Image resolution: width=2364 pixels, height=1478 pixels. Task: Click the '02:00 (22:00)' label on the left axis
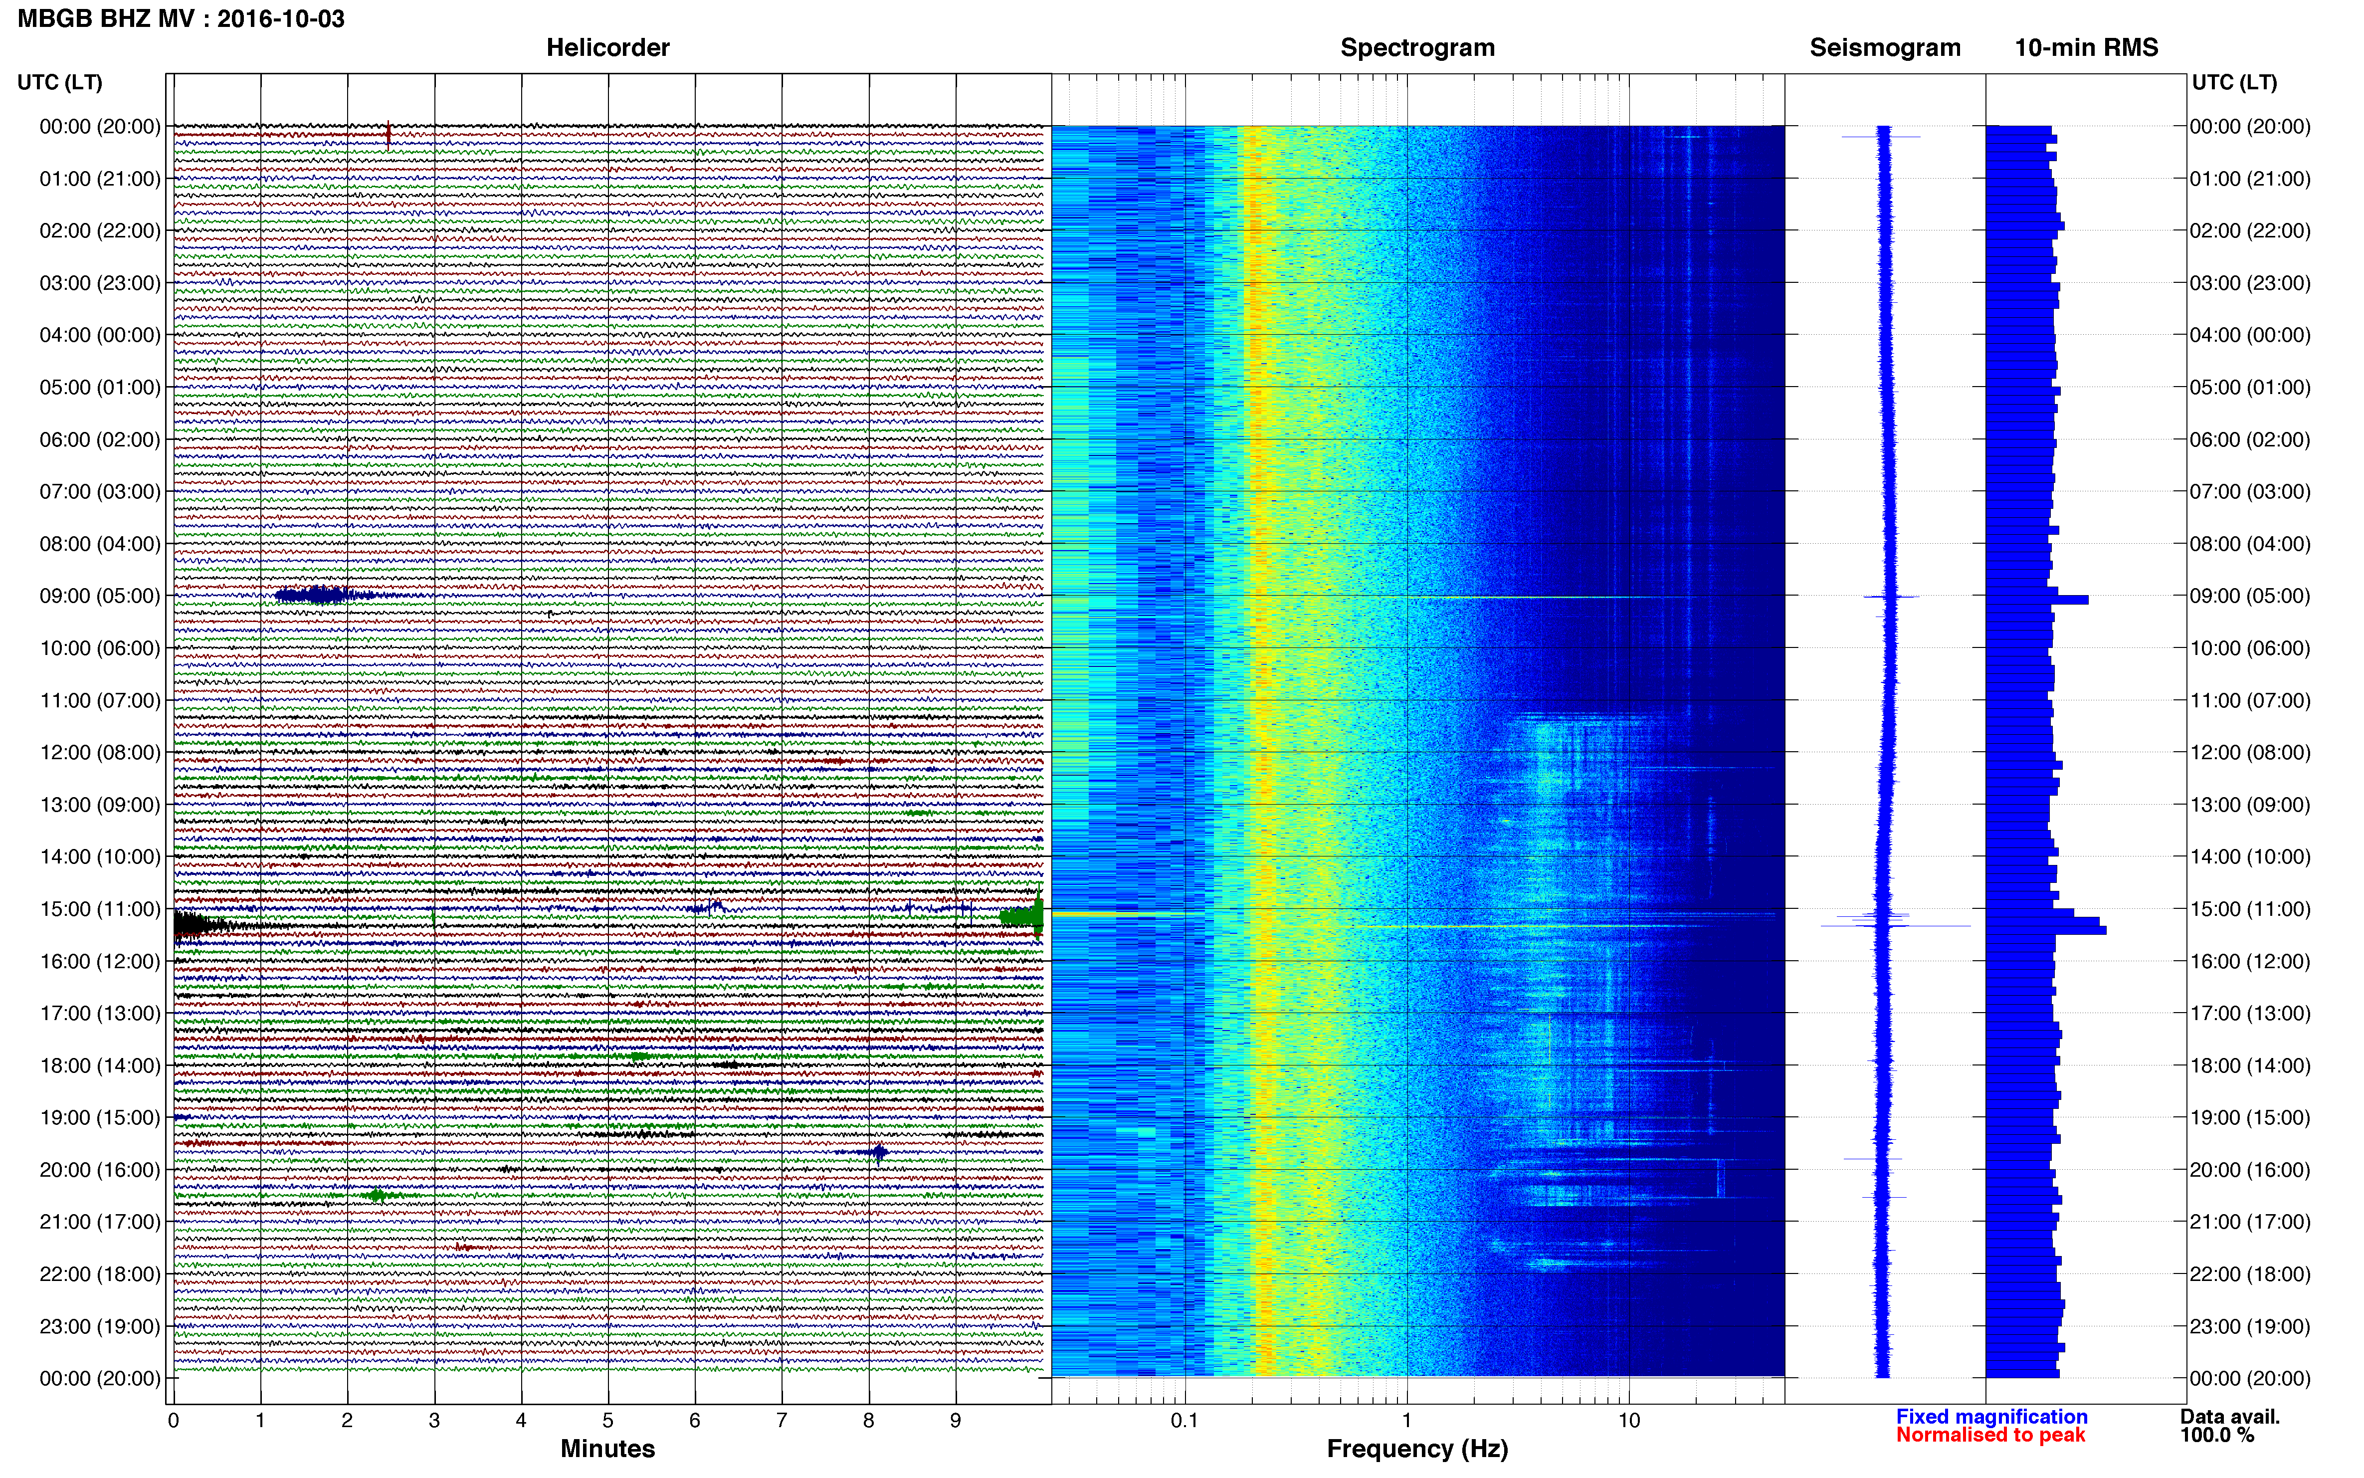click(x=100, y=230)
